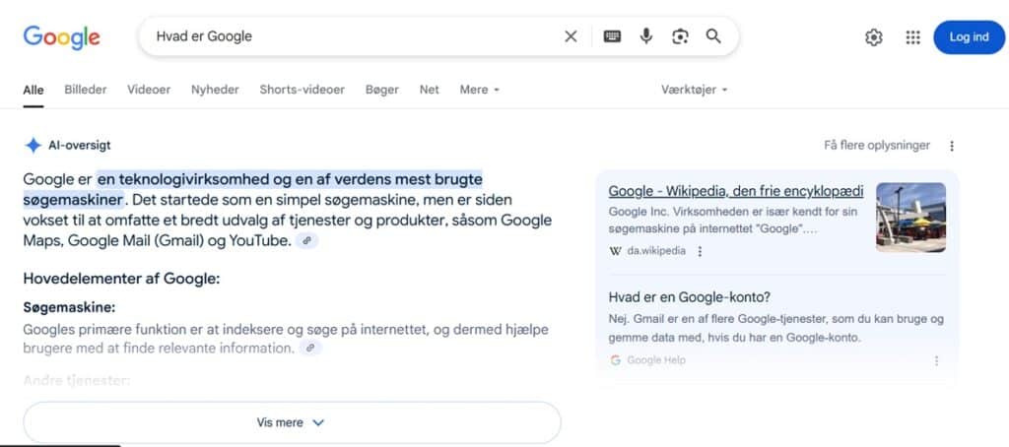Open three-dot menu beside da.wikipedia source

coord(701,251)
